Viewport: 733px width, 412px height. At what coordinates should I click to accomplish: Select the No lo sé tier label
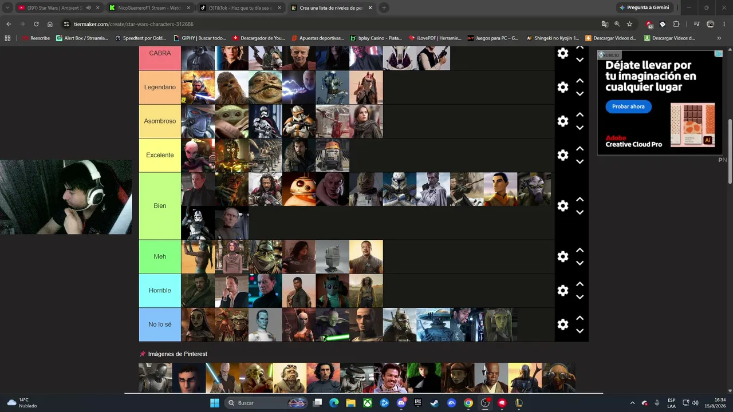tap(160, 324)
